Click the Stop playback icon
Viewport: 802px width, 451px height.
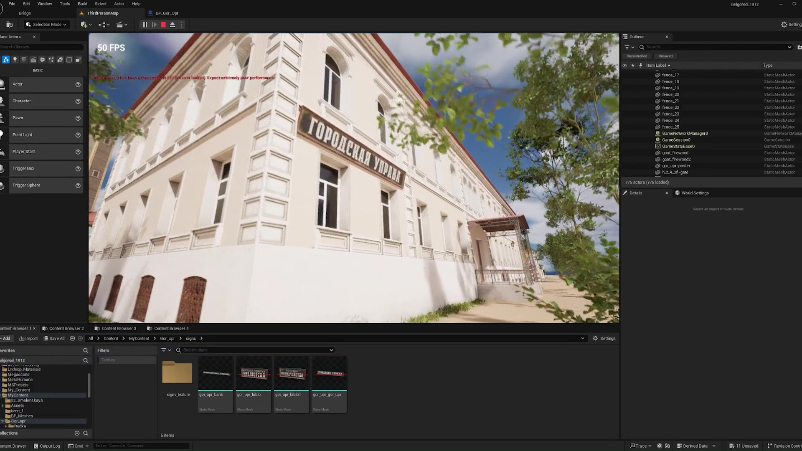(163, 24)
